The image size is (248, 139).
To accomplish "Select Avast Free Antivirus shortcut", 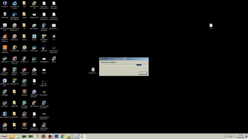I will pyautogui.click(x=5, y=38).
